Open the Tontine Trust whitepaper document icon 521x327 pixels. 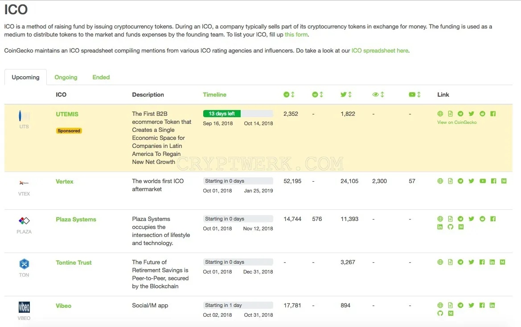point(450,262)
